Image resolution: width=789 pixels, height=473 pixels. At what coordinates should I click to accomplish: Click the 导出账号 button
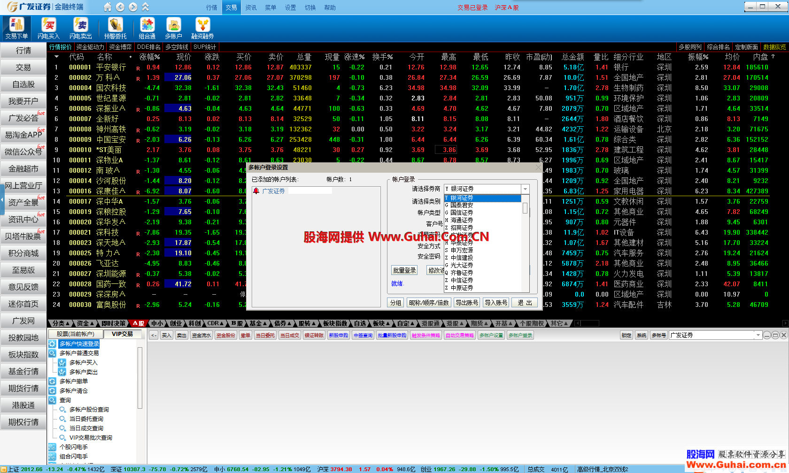point(467,303)
